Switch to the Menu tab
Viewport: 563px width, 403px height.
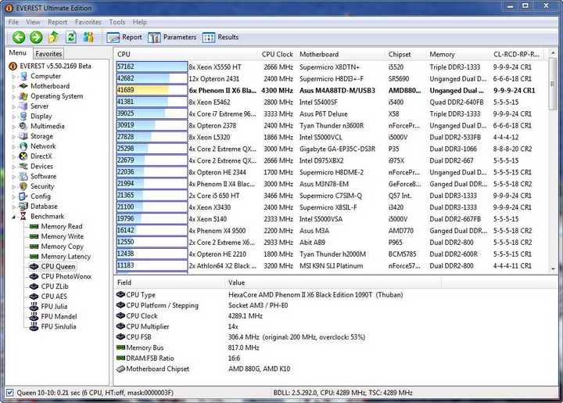17,52
